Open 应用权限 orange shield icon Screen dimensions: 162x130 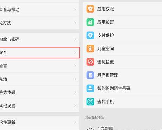[90, 9]
